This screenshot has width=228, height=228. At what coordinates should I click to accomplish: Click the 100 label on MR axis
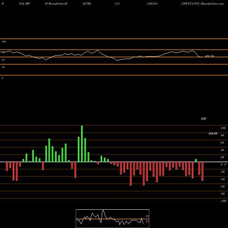(223, 128)
